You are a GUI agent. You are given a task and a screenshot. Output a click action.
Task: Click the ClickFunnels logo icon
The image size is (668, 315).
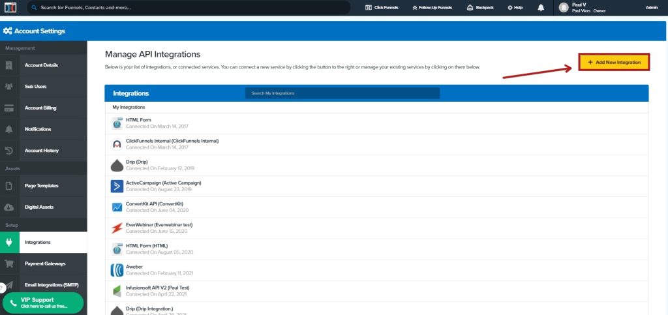point(10,7)
